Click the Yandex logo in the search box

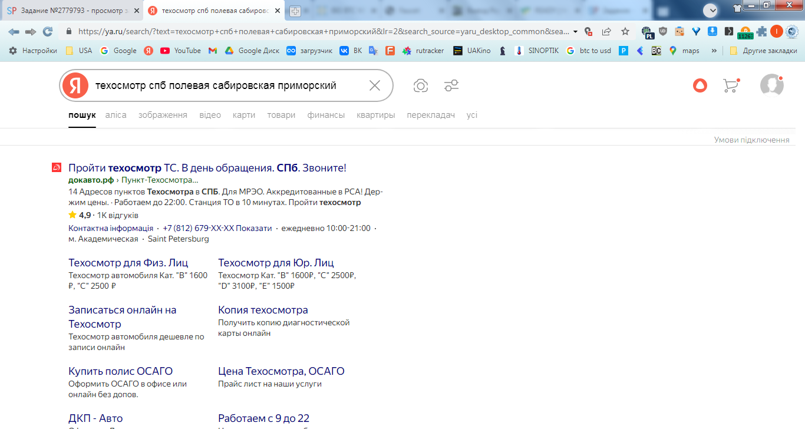pos(75,85)
